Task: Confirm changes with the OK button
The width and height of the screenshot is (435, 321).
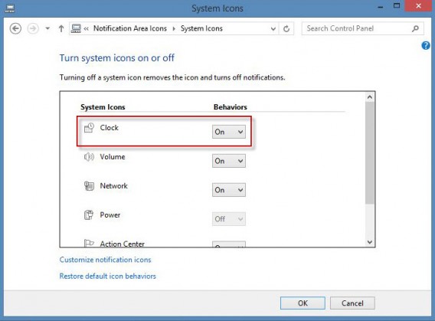Action: pyautogui.click(x=303, y=303)
